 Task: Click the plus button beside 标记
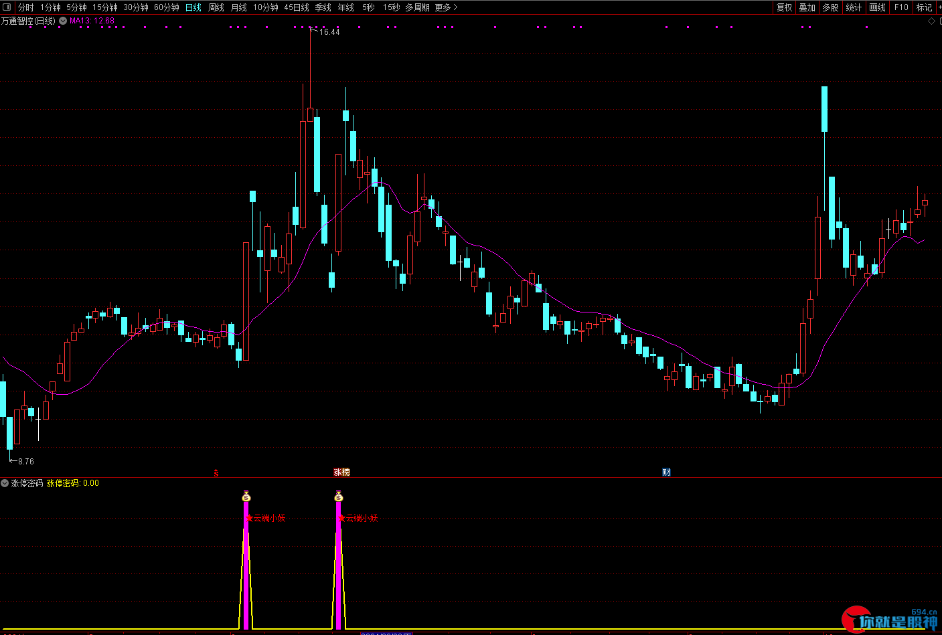[x=939, y=7]
